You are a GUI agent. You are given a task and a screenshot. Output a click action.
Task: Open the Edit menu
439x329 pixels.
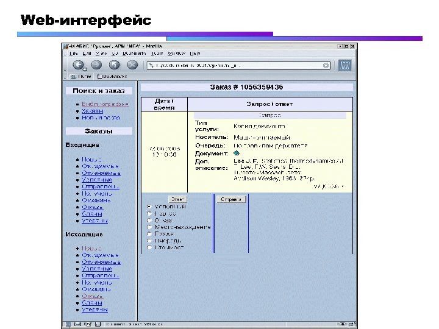tap(87, 53)
